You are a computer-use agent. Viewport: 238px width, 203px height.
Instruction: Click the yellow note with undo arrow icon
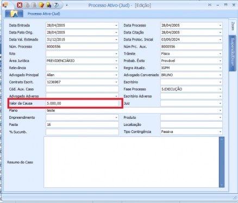pyautogui.click(x=49, y=5)
